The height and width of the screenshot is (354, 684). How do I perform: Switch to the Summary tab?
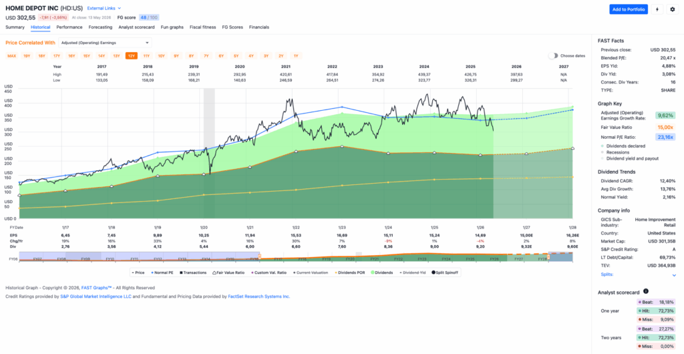[15, 27]
